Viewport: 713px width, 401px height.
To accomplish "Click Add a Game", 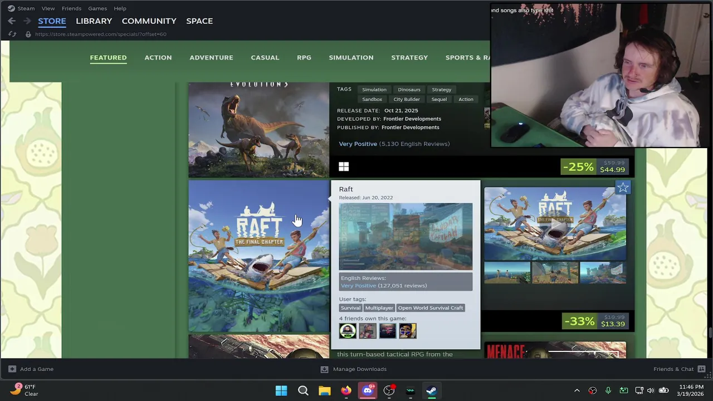I will (x=31, y=369).
